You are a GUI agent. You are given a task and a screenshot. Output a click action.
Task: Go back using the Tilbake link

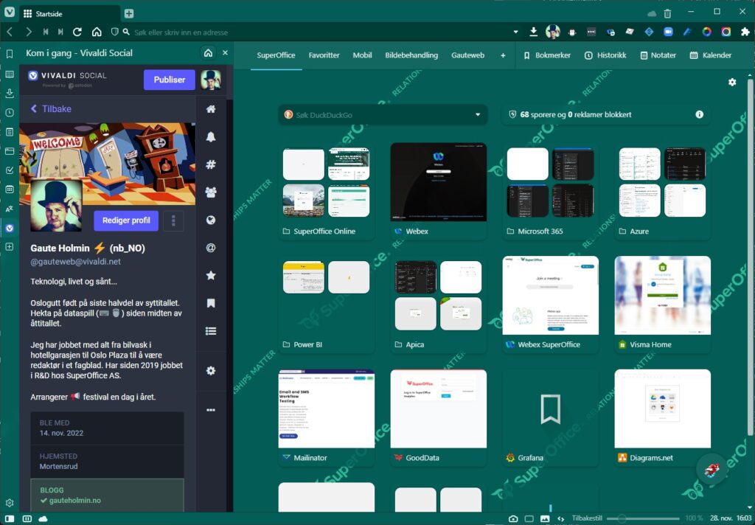51,109
